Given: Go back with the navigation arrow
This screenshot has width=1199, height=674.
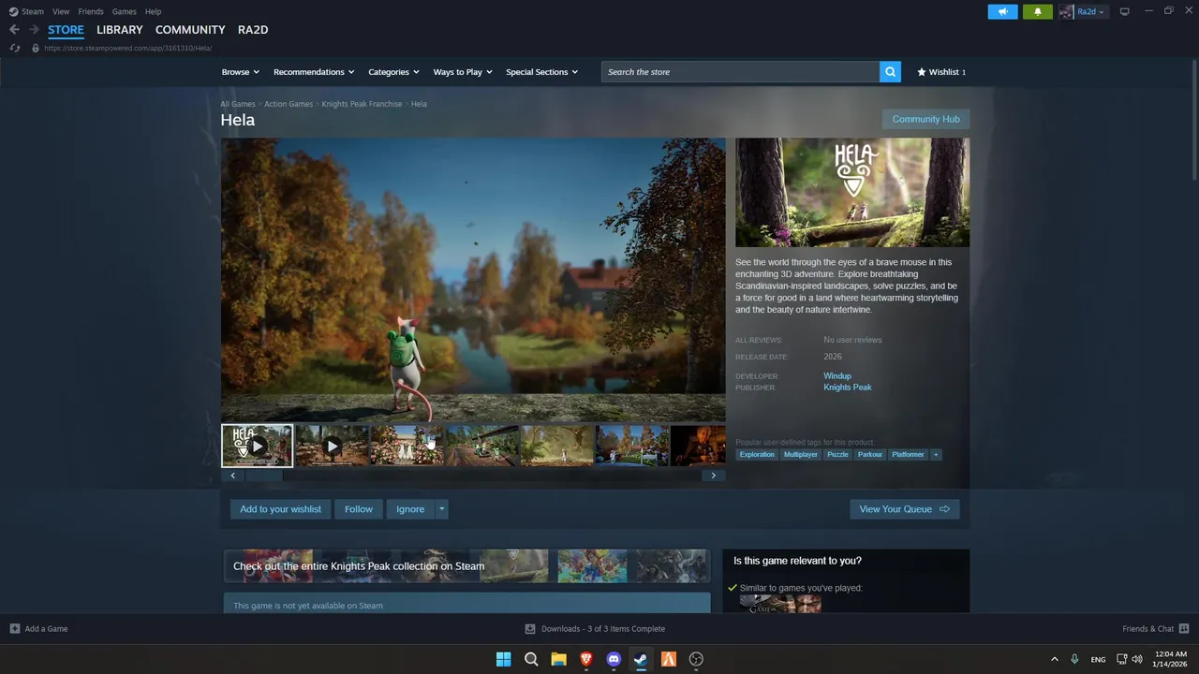Looking at the screenshot, I should click(14, 30).
